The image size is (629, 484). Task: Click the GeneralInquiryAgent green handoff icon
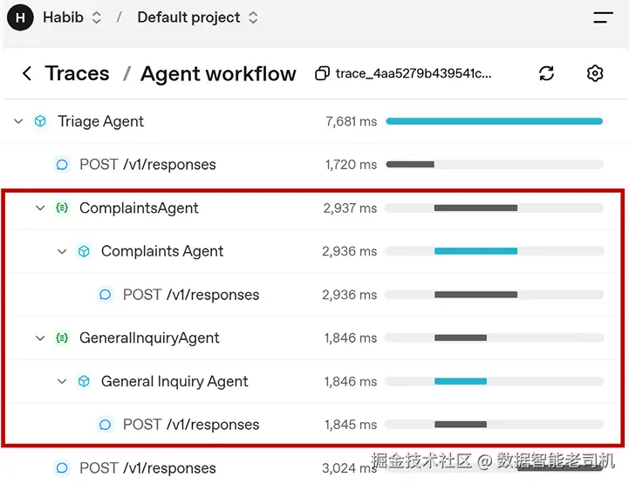point(62,338)
